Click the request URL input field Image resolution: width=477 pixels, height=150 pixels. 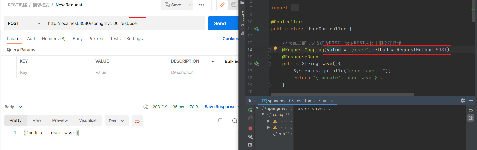click(x=125, y=23)
